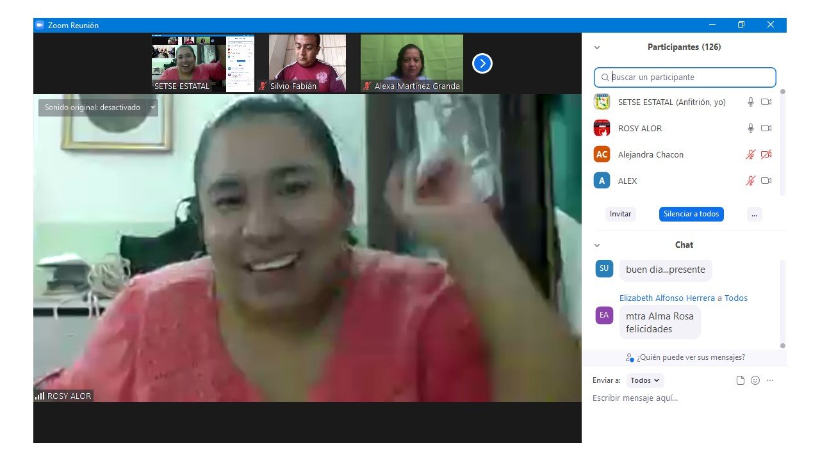This screenshot has height=461, width=820.
Task: Toggle SETSE ESTATAL microphone icon
Action: click(x=751, y=102)
